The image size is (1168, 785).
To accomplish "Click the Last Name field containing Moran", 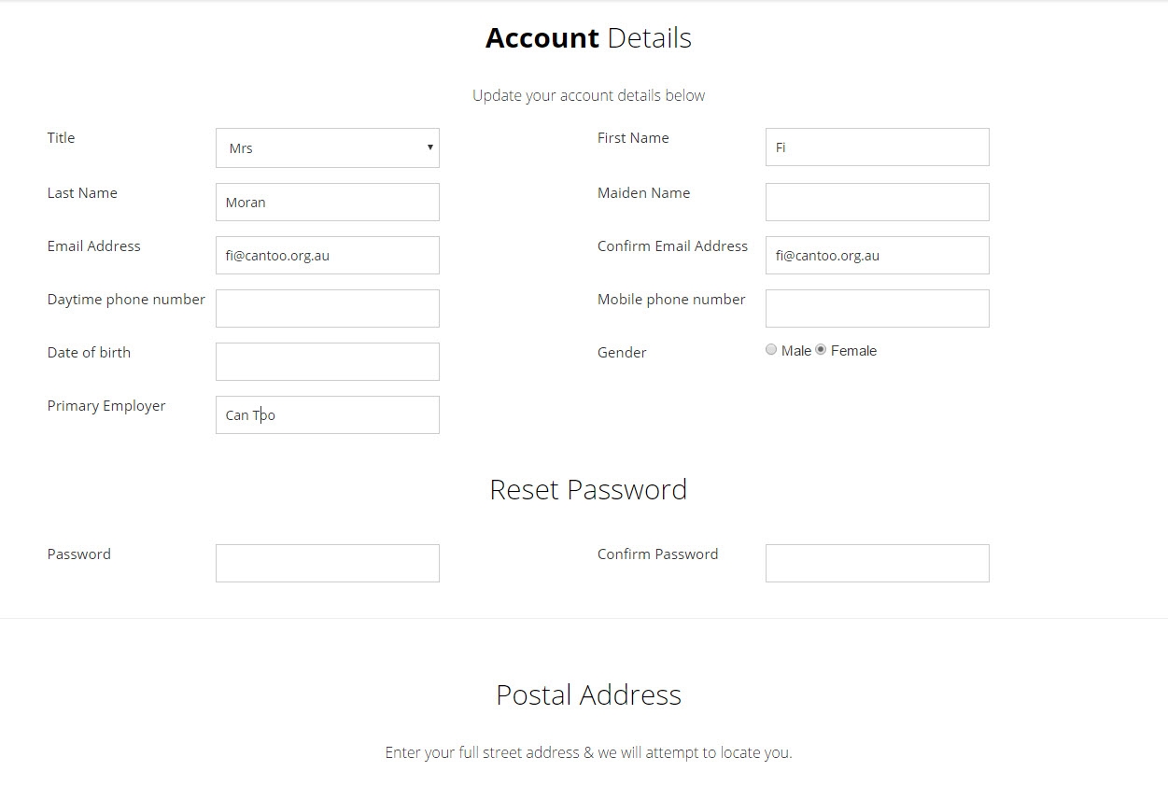I will coord(327,202).
